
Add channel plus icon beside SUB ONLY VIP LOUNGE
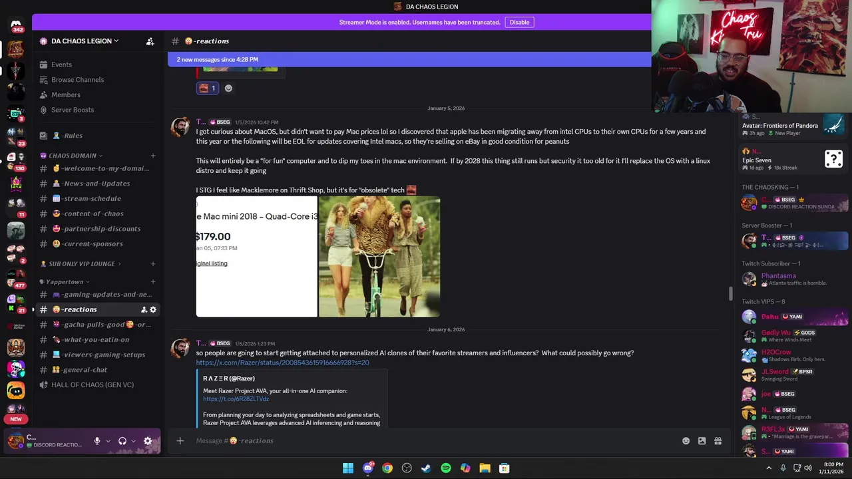click(x=152, y=264)
